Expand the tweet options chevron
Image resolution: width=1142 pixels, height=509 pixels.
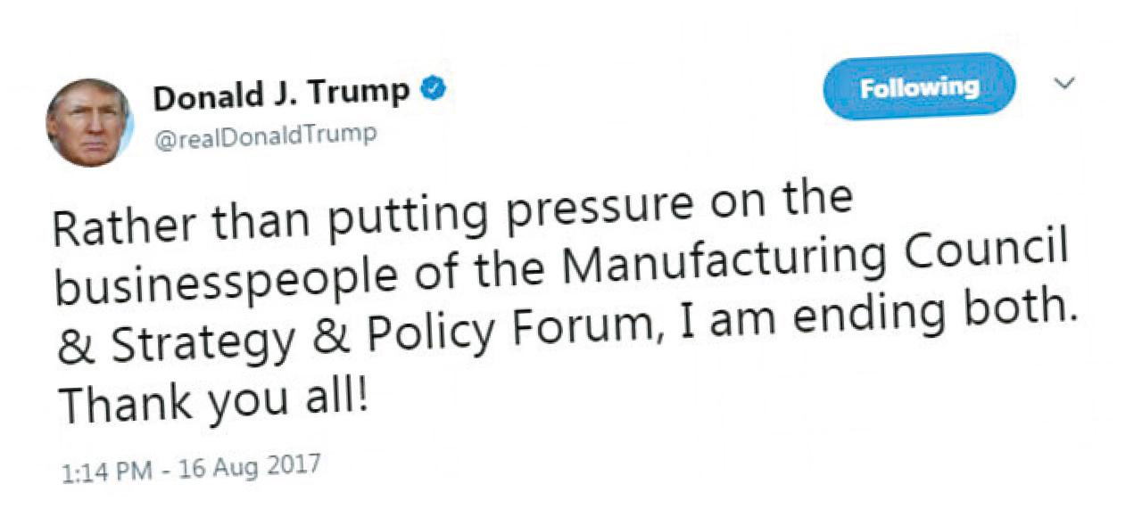point(1064,83)
